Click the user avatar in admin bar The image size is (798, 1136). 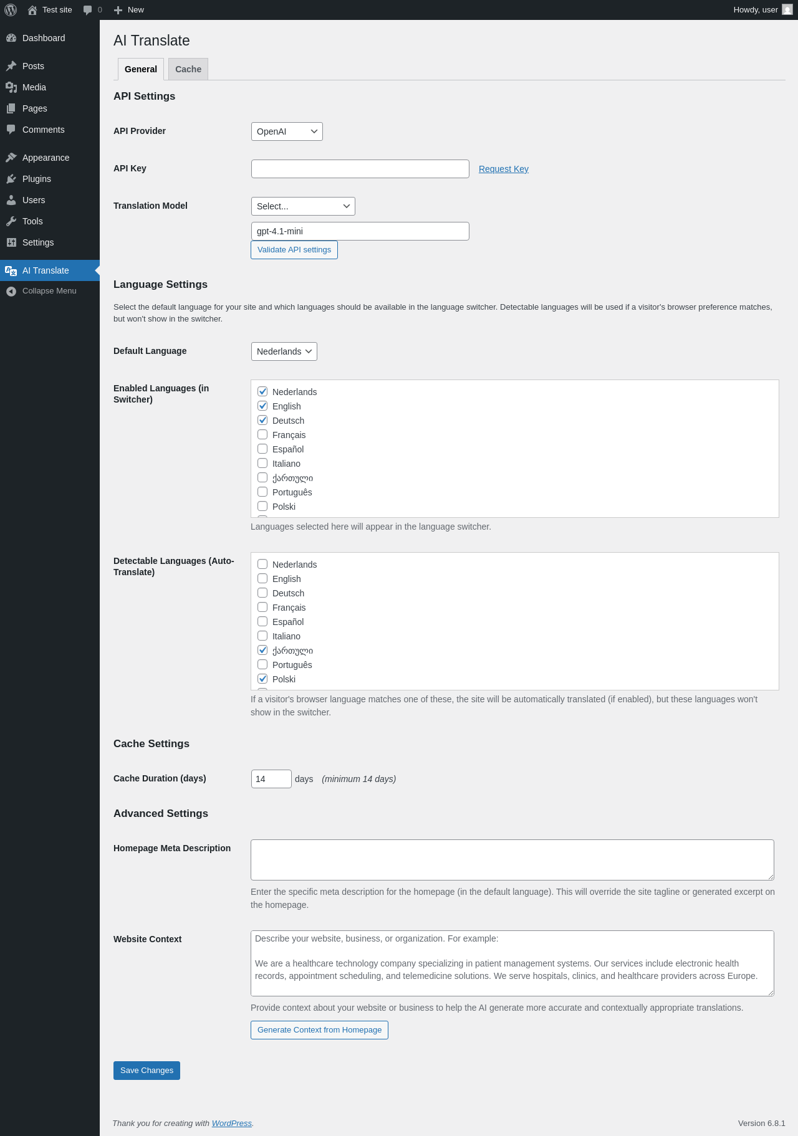(787, 10)
